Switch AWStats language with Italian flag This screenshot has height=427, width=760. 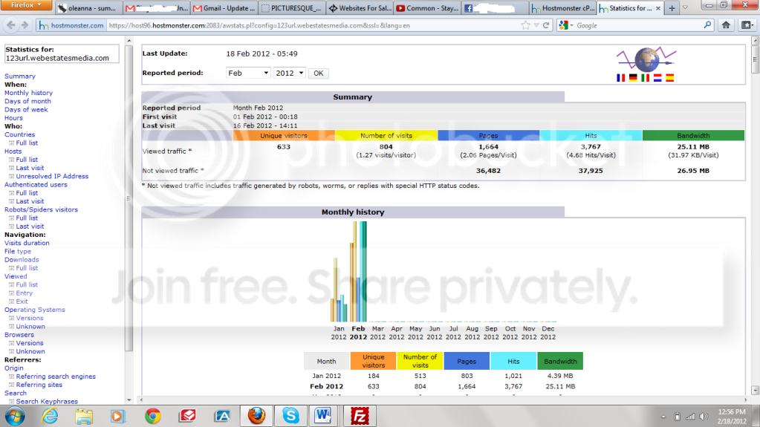tap(645, 77)
